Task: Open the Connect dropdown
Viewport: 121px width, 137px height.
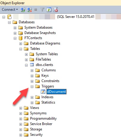Action: tap(10, 10)
